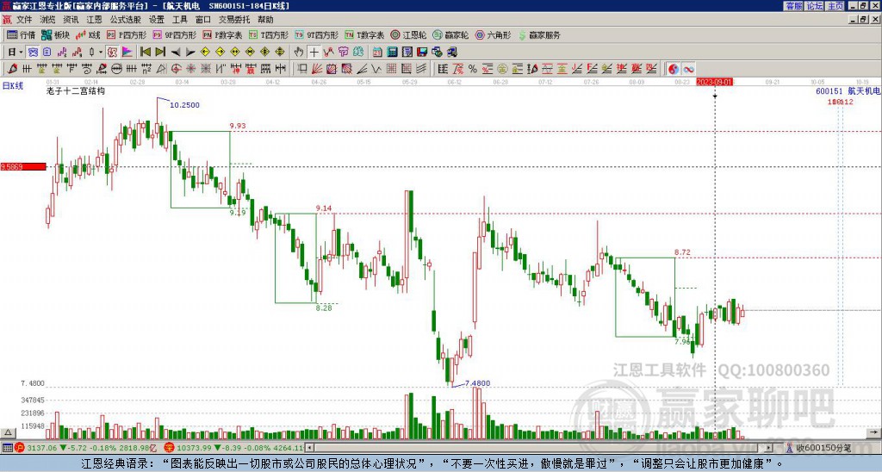Open the 窗口 menu

pyautogui.click(x=203, y=20)
